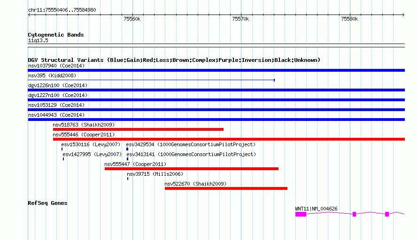Click the left arrowhead of the ruler

29,15
